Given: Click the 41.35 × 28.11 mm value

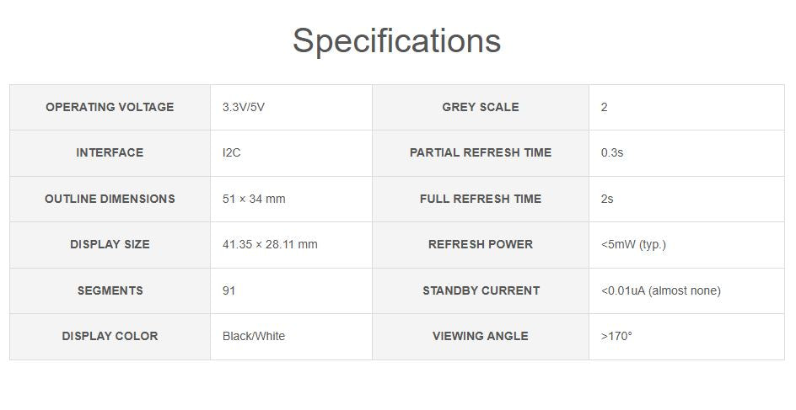Looking at the screenshot, I should 270,244.
